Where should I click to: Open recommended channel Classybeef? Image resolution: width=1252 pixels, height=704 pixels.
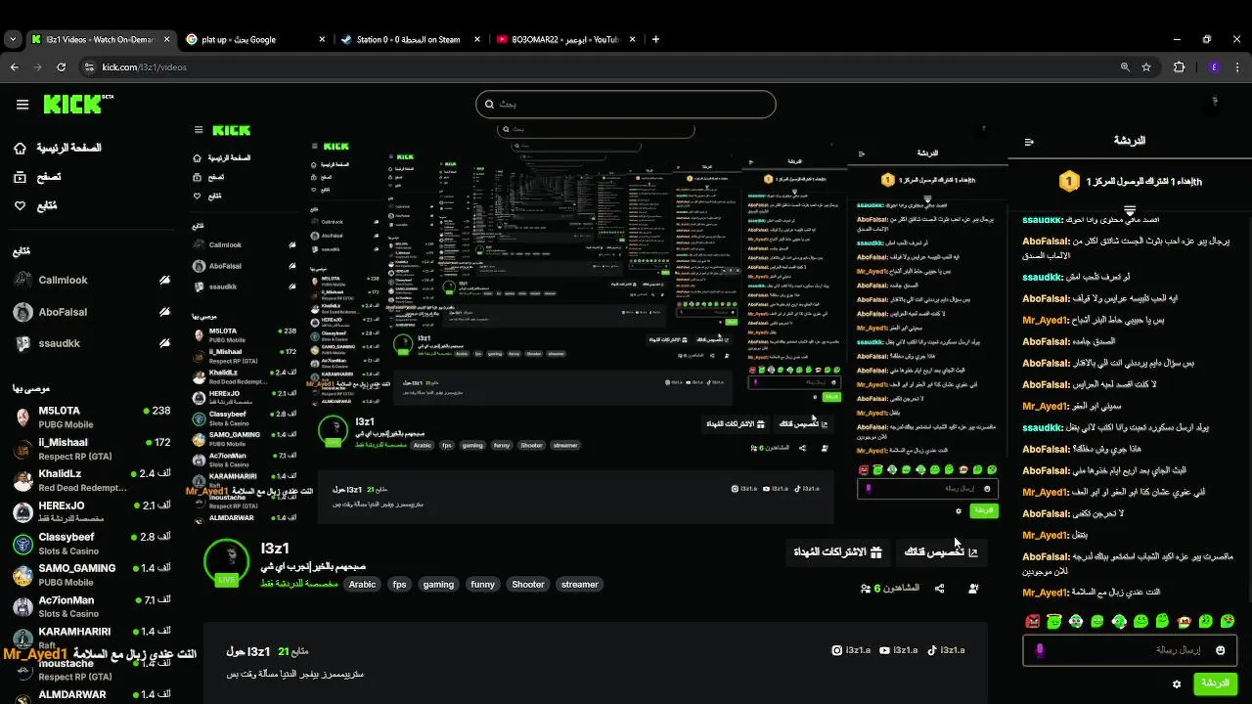coord(91,544)
